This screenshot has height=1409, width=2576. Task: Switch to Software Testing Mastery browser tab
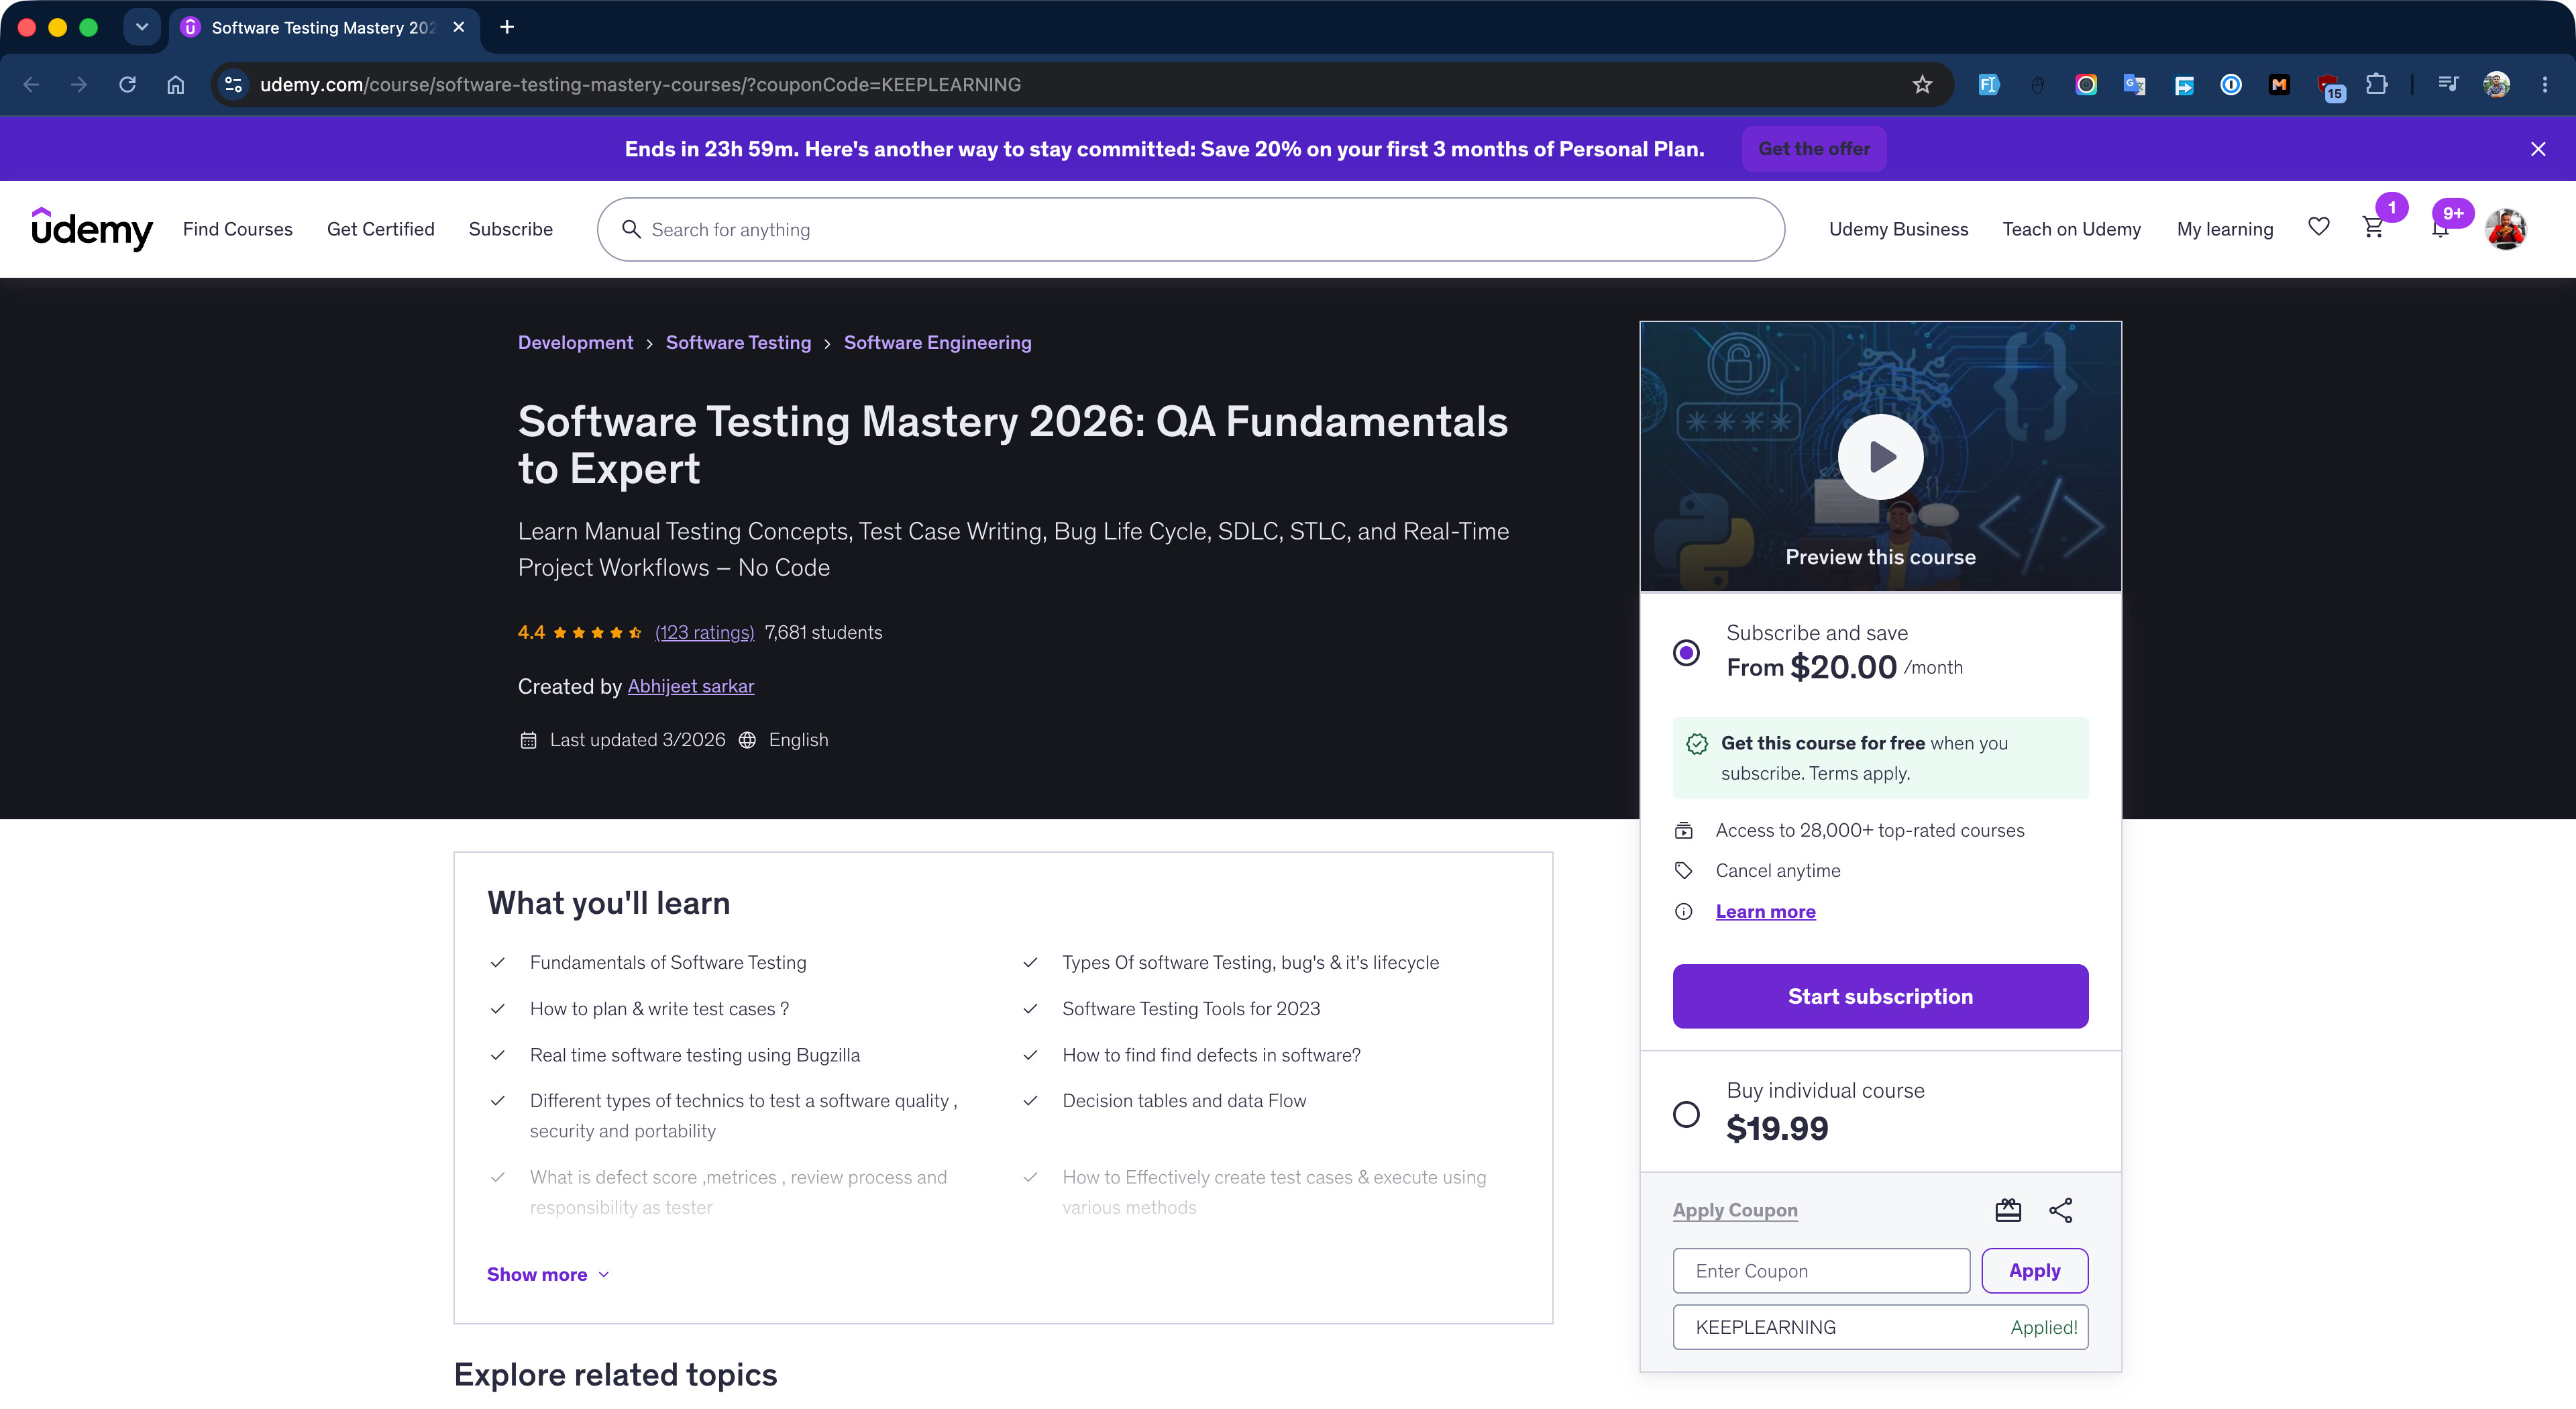(x=324, y=27)
